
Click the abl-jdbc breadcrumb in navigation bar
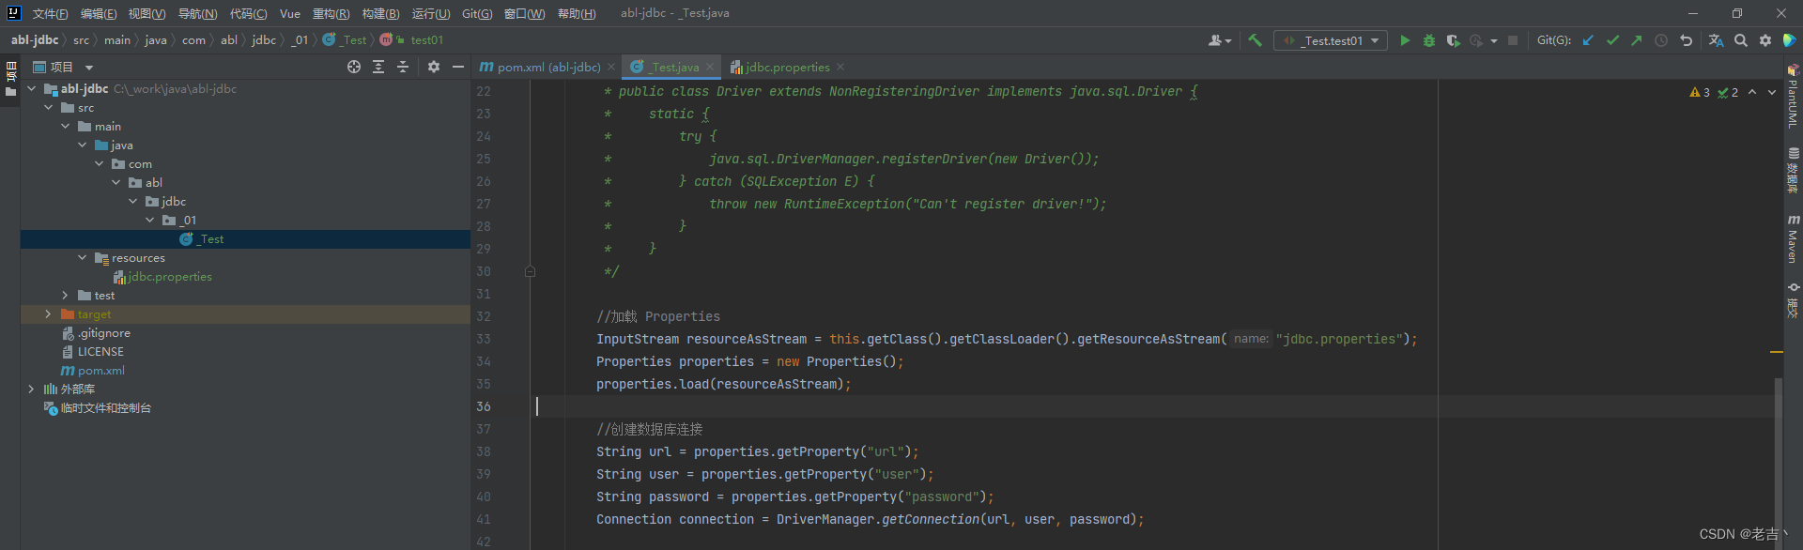pos(35,40)
